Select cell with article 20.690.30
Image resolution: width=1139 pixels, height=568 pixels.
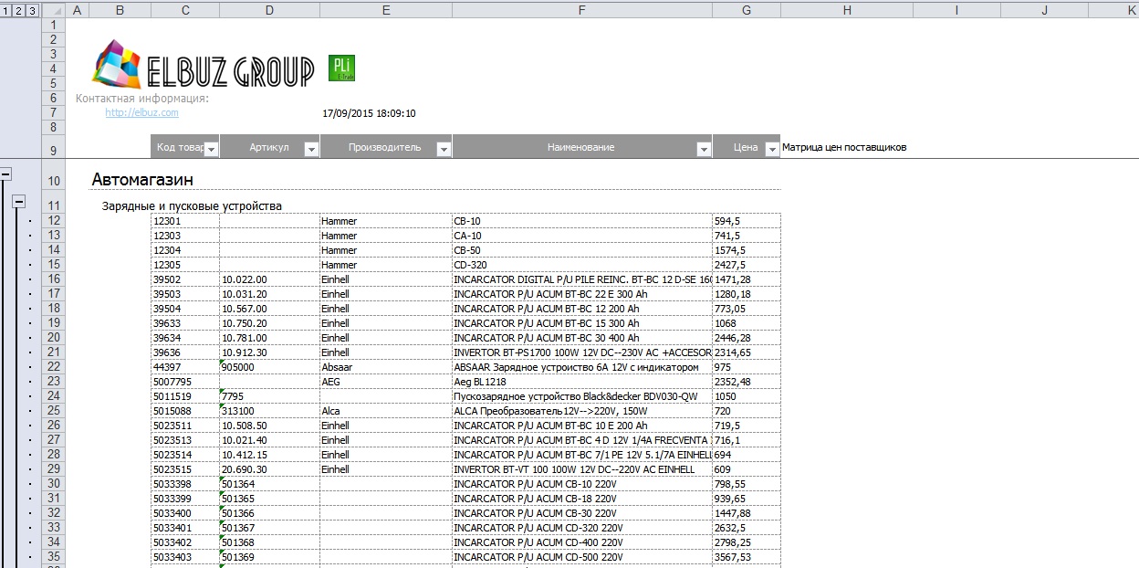click(269, 469)
